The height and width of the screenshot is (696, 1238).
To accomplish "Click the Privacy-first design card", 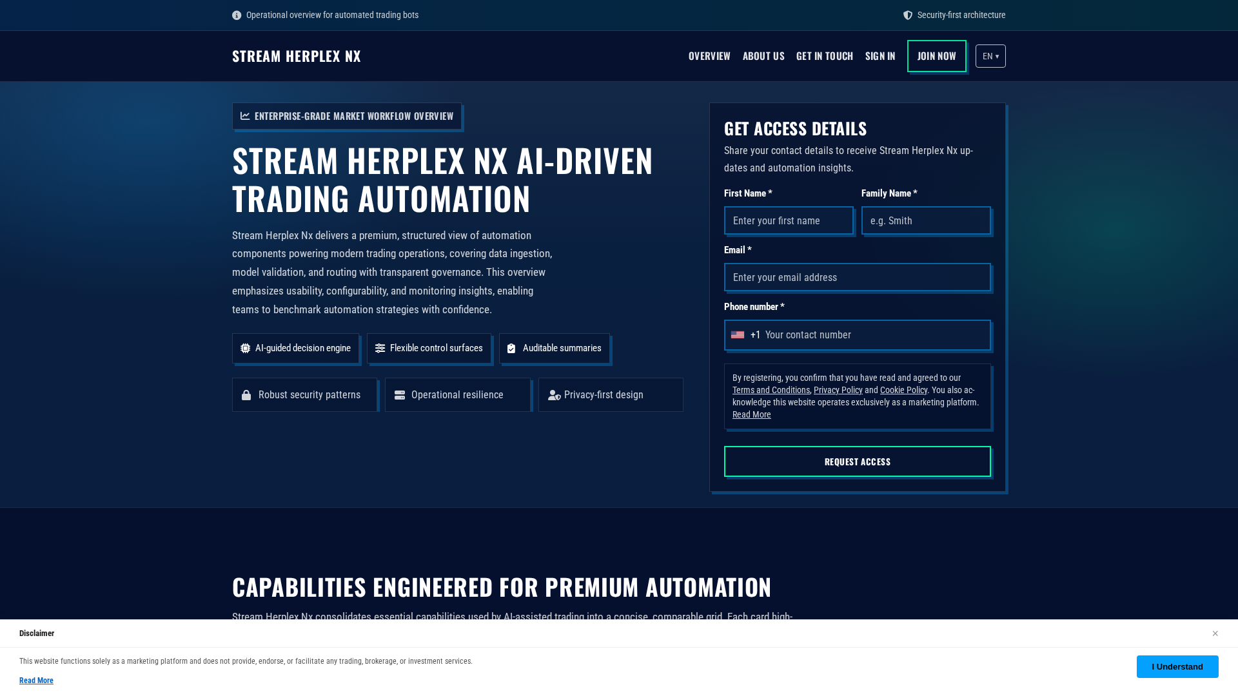I will 611,394.
